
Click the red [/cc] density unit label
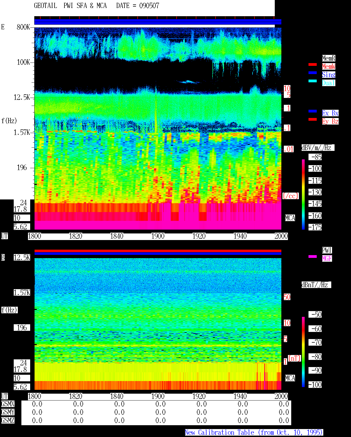(290, 196)
